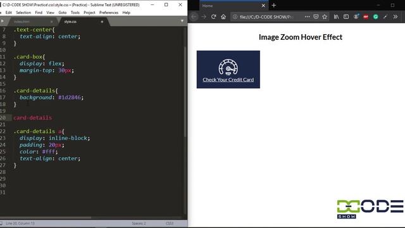Click tab scroll left arrow in Sublime
This screenshot has height=228, width=405.
tap(2, 21)
